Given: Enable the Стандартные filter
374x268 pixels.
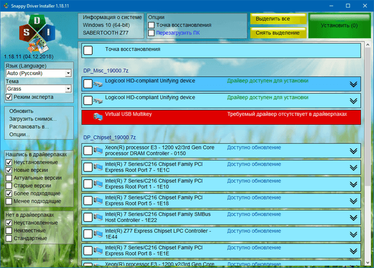Looking at the screenshot, I should tap(9, 238).
